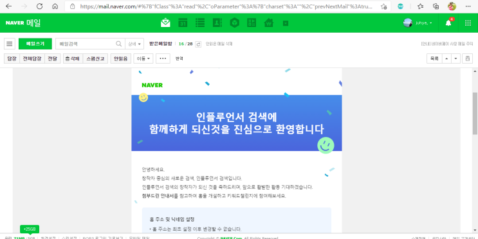Open the MYBOX cube icon

click(x=234, y=23)
